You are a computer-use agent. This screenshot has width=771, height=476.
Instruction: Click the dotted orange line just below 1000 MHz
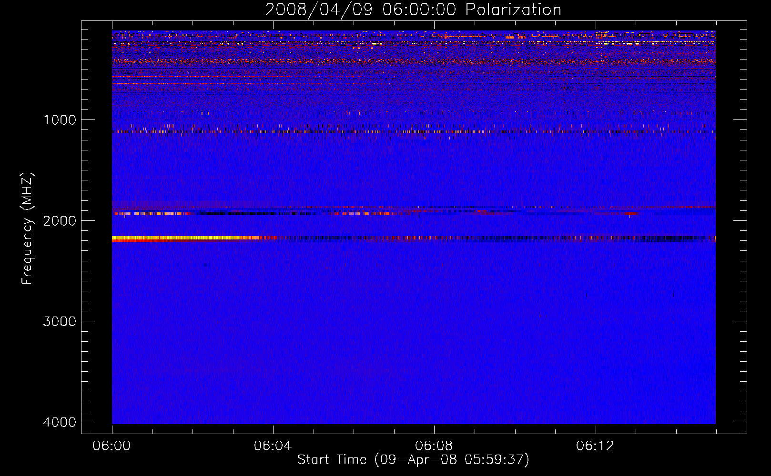[x=334, y=131]
